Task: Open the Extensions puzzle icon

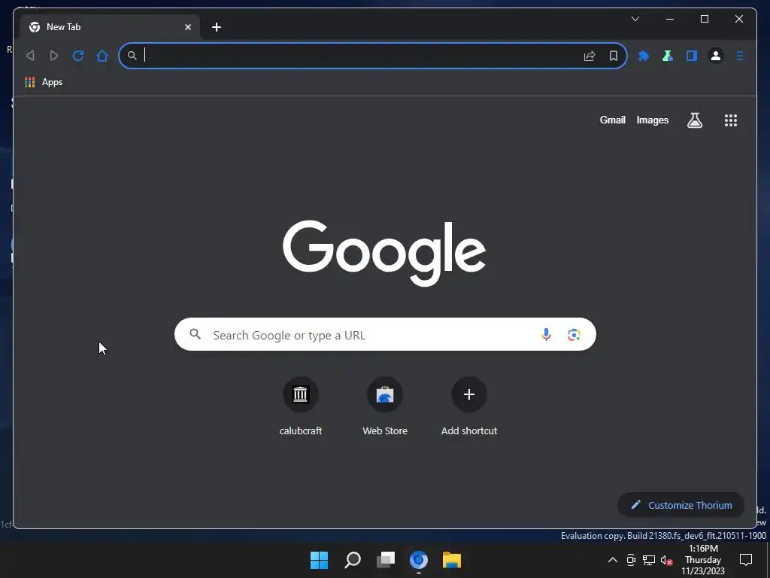Action: click(x=644, y=56)
